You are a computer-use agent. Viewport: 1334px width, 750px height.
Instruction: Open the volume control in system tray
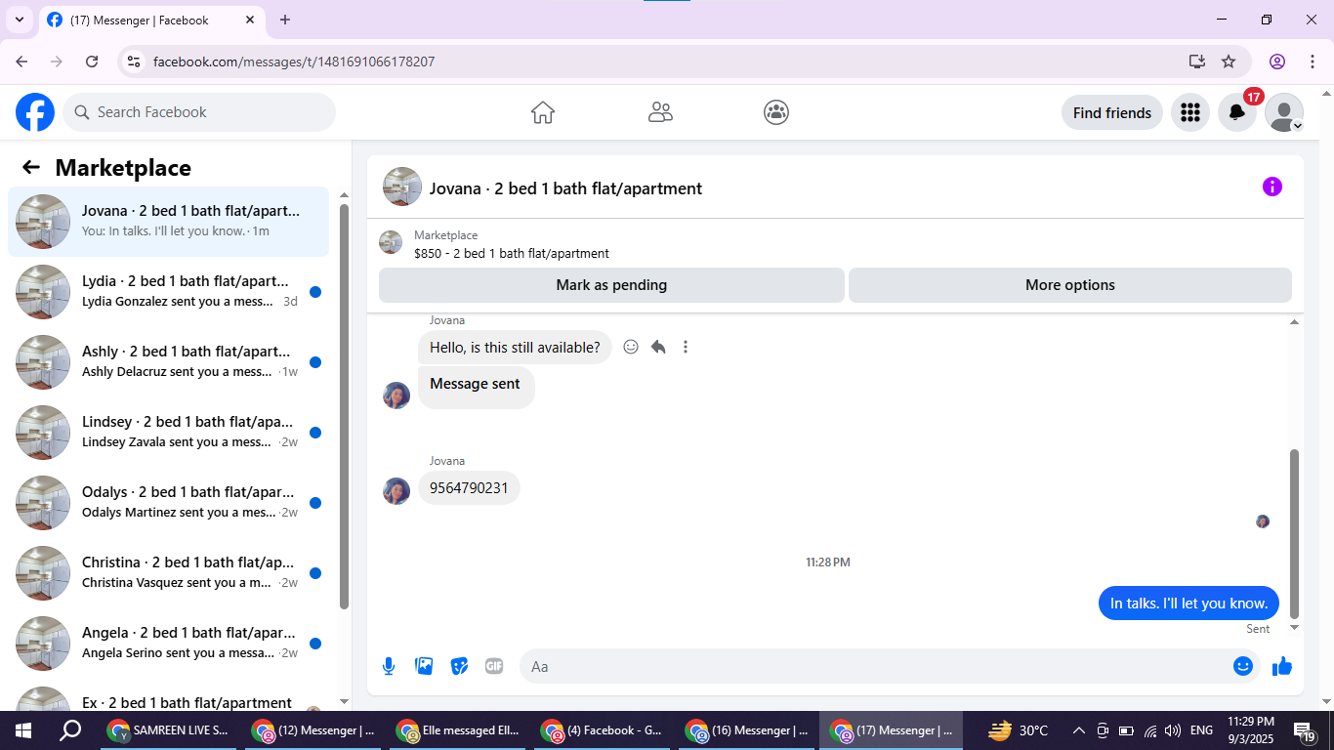(1173, 730)
